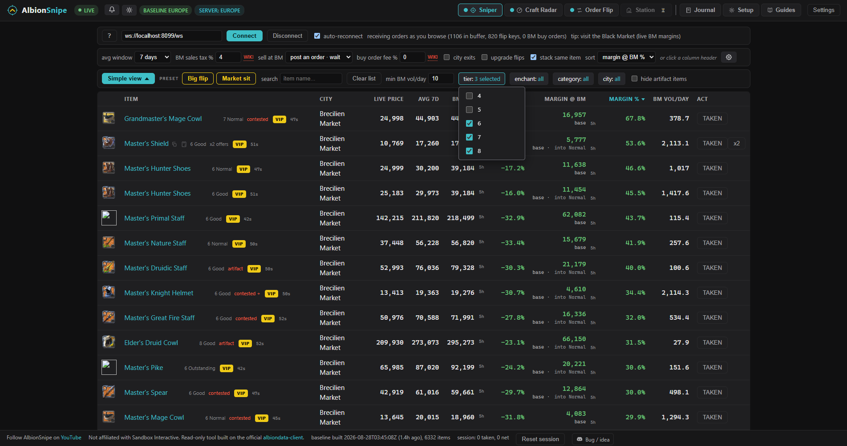Open the category: all filter
847x446 pixels.
[573, 79]
